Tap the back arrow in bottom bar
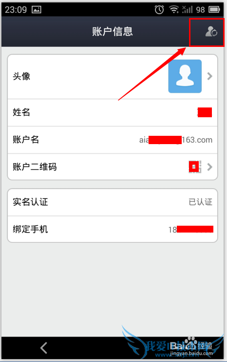 click(x=44, y=348)
